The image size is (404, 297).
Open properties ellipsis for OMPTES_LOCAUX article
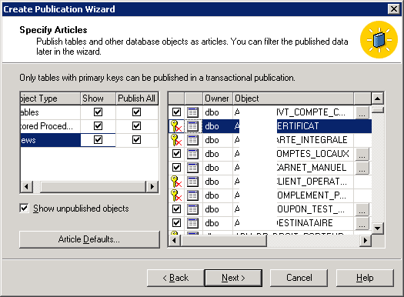tap(362, 154)
